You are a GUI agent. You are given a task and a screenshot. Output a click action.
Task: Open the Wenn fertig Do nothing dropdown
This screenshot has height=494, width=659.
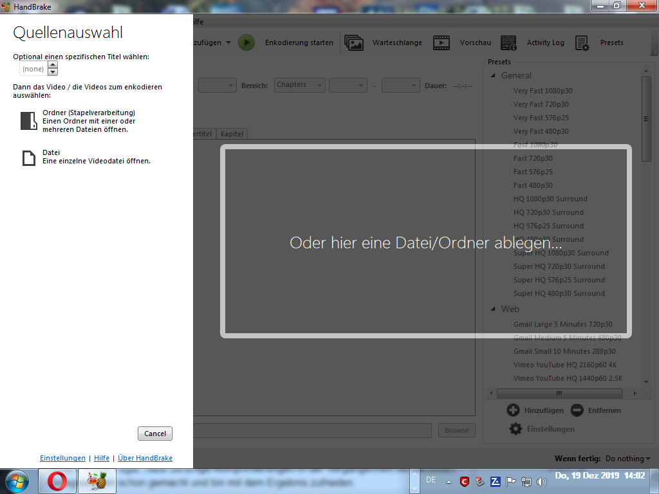pos(628,458)
